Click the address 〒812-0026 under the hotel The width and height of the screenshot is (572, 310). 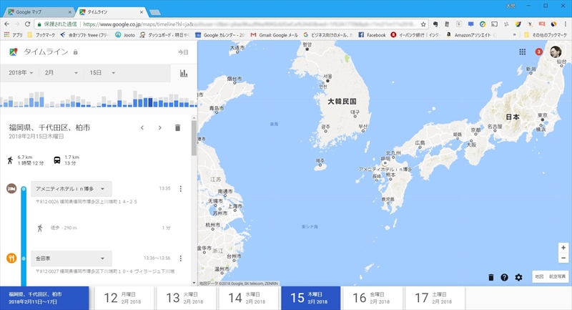point(87,202)
